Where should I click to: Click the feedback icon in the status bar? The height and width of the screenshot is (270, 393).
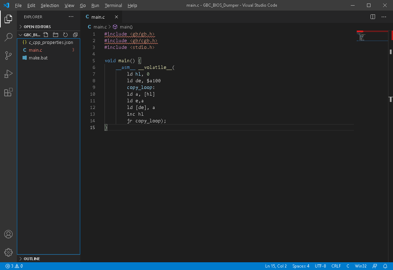[x=375, y=266]
